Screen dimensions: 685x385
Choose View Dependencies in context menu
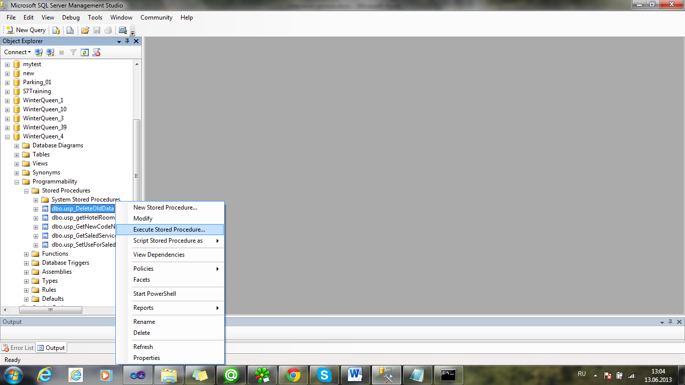[x=169, y=255]
